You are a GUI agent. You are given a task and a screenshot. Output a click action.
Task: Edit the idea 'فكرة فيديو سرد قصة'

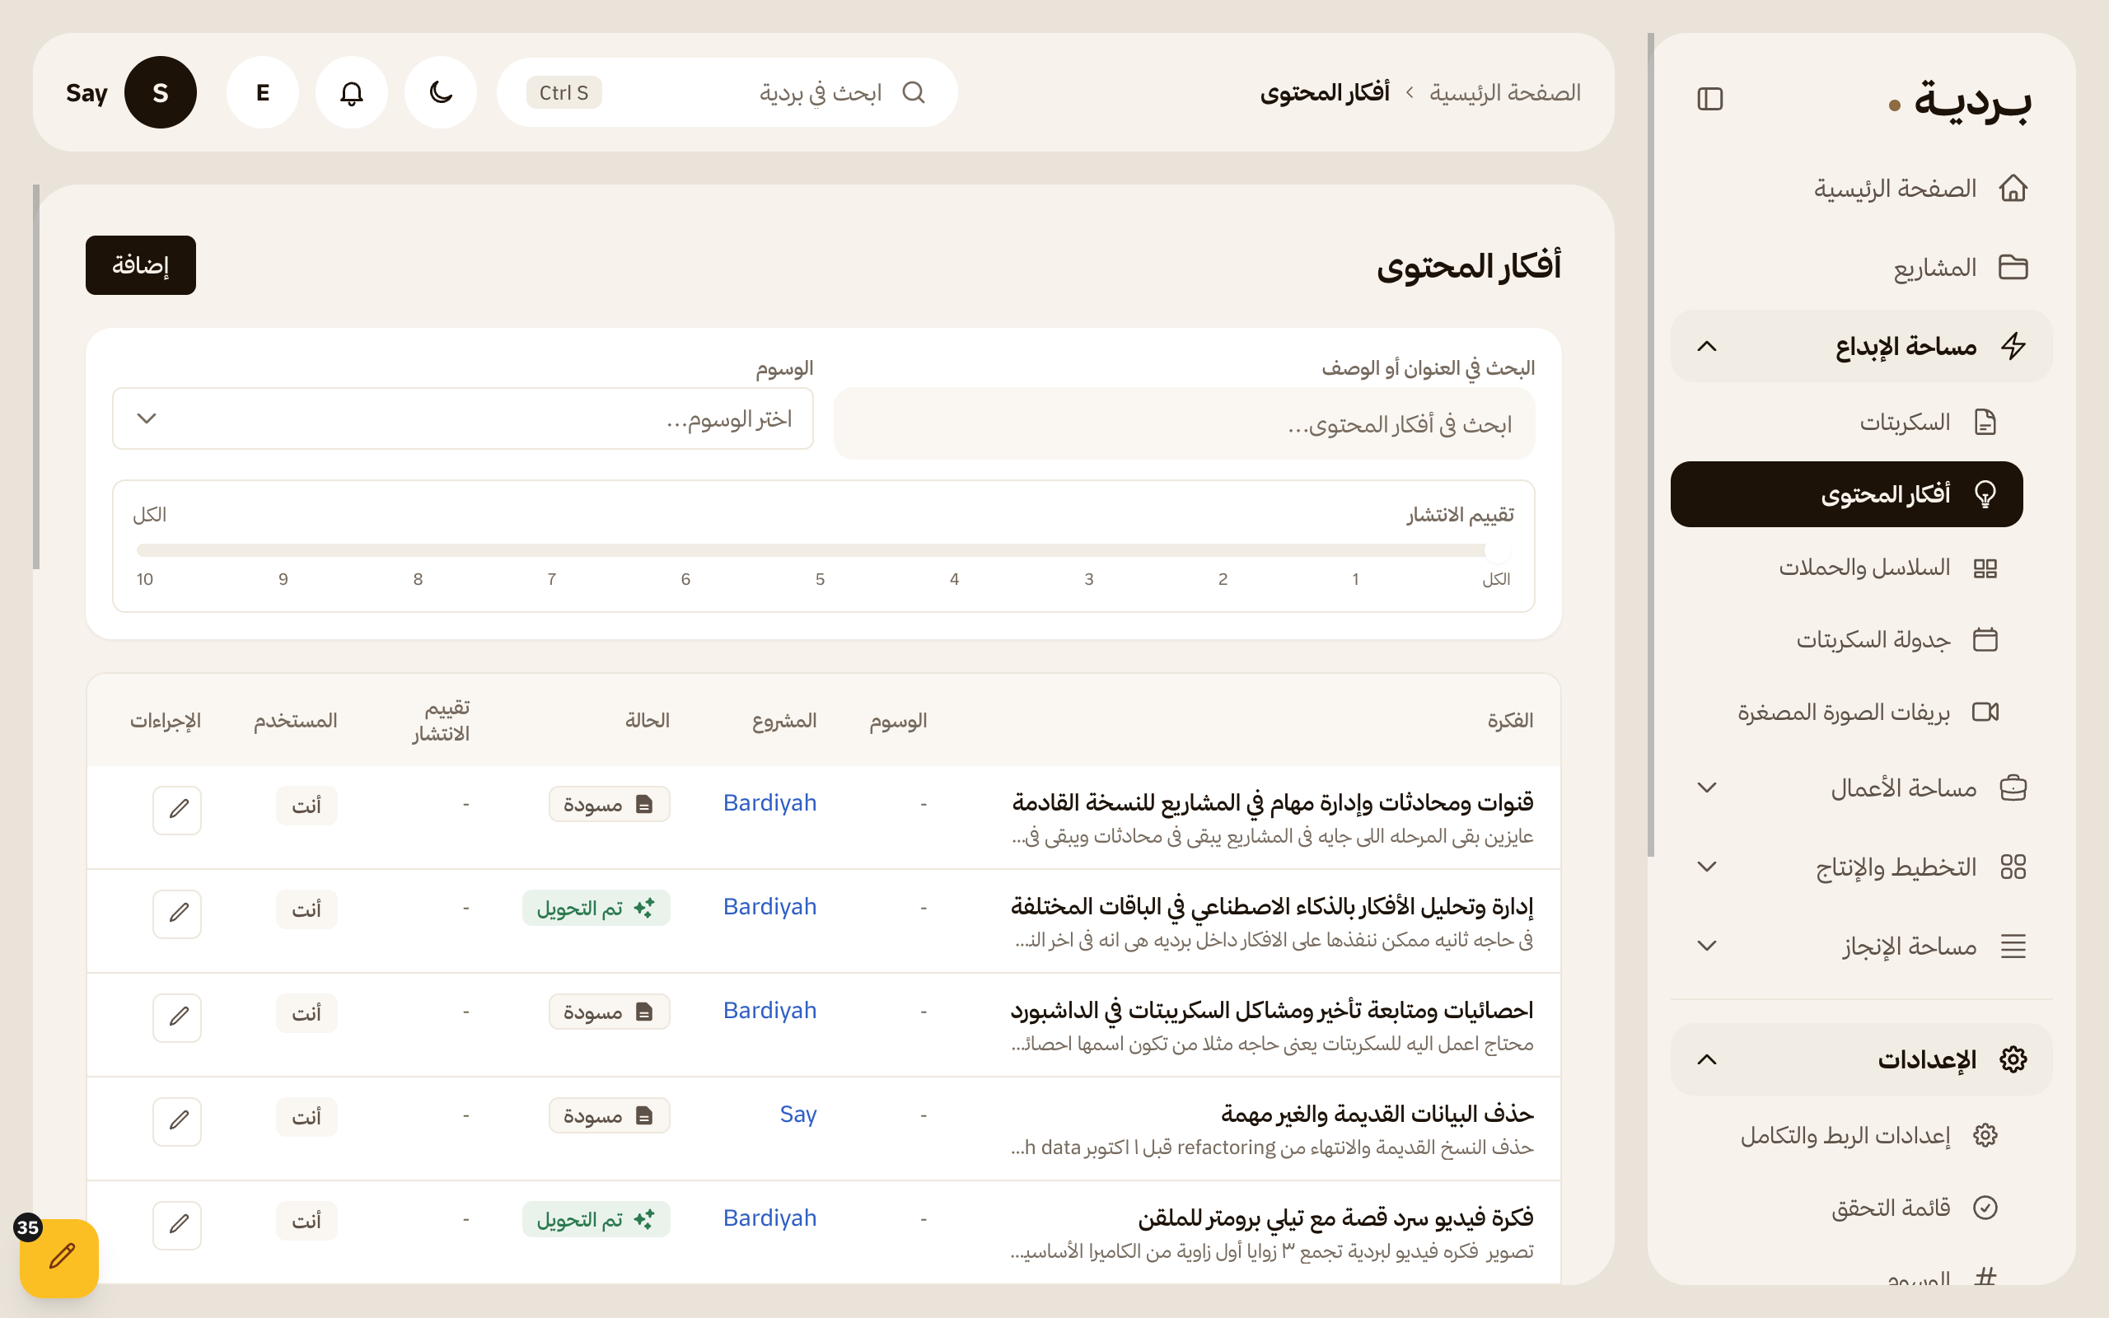coord(177,1225)
